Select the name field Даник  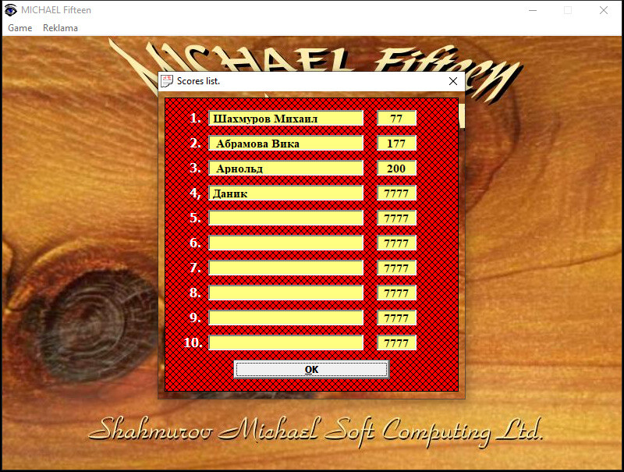click(285, 193)
